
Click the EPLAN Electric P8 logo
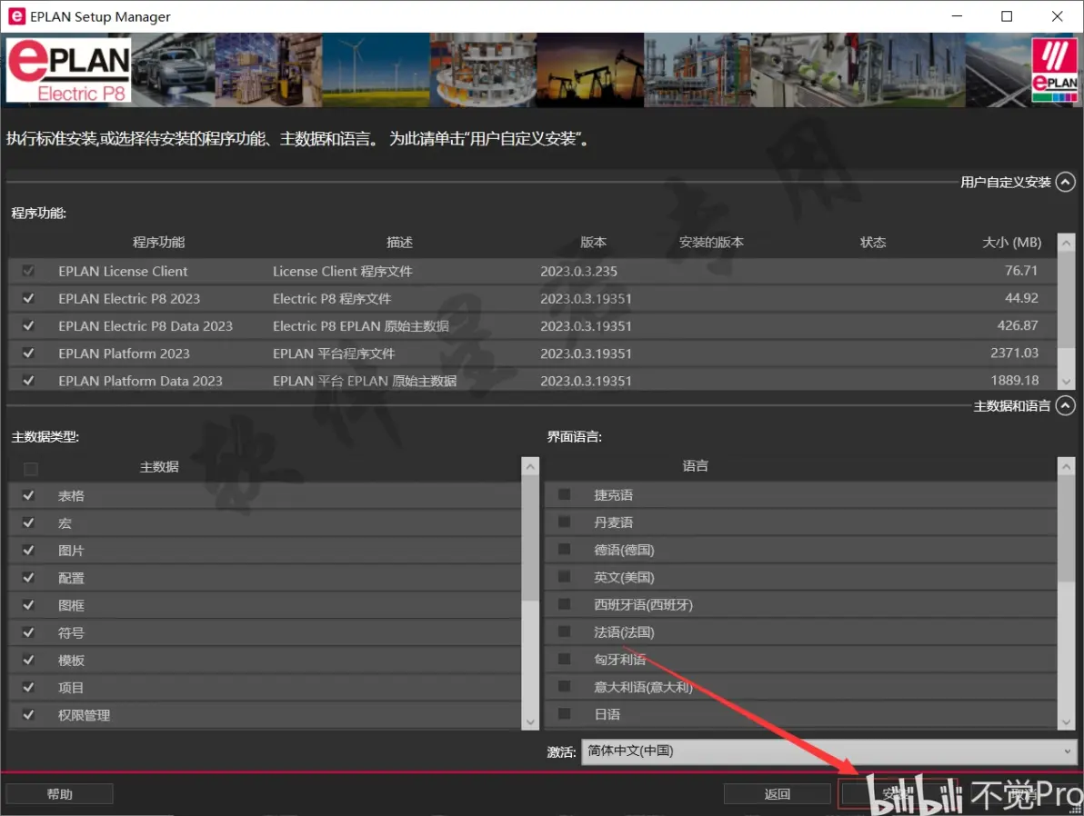click(x=68, y=70)
